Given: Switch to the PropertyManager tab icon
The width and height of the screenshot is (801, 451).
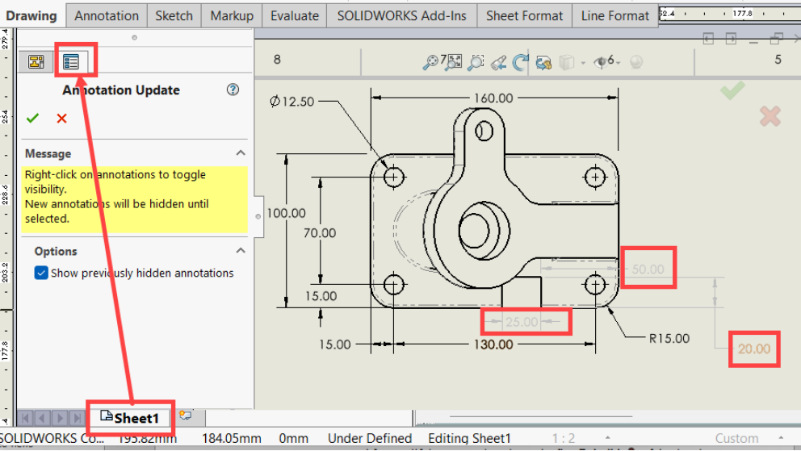Looking at the screenshot, I should point(71,61).
